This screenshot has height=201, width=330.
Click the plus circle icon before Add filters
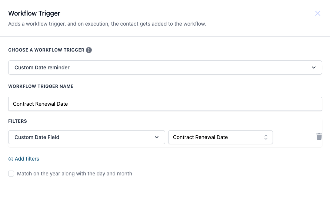click(11, 159)
